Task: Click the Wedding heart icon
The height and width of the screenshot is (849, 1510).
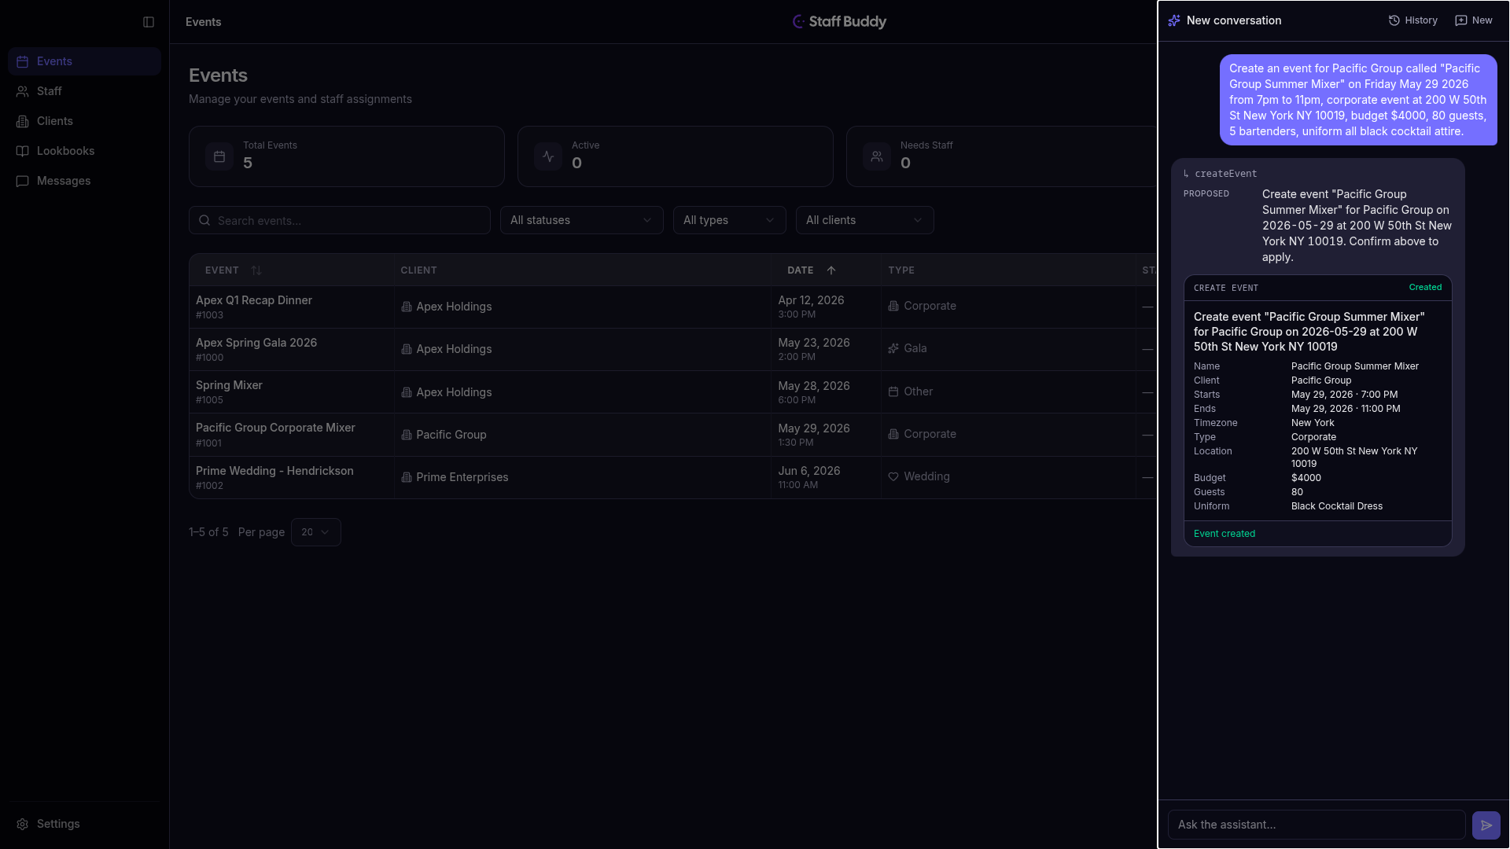Action: (x=893, y=476)
